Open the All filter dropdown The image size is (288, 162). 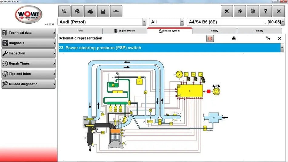click(x=182, y=22)
